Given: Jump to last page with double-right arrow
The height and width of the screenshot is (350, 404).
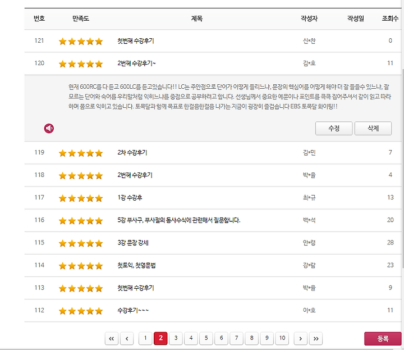Looking at the screenshot, I should point(316,338).
